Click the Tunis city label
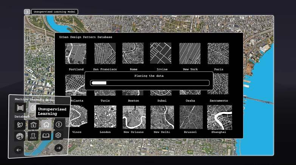The image size is (296, 165). pyautogui.click(x=105, y=101)
